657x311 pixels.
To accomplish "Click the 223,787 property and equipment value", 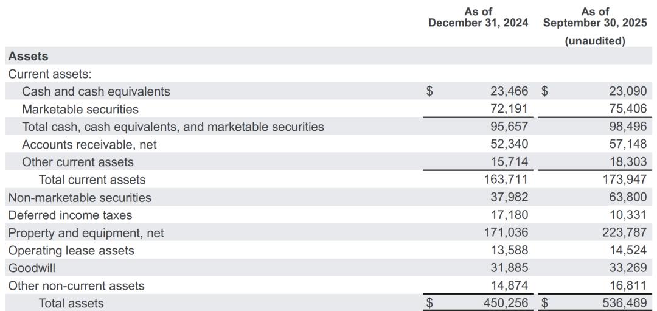I will coord(628,232).
